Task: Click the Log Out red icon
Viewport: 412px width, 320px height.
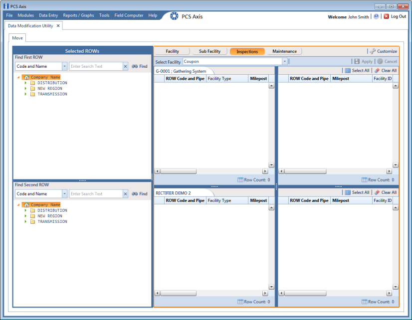Action: pos(386,16)
